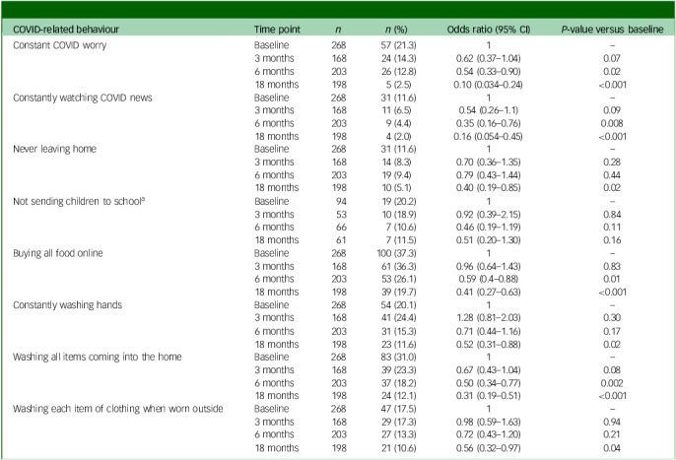Screen dimensions: 676x460
Task: Select the 94 baseline n value
Action: pyautogui.click(x=341, y=201)
